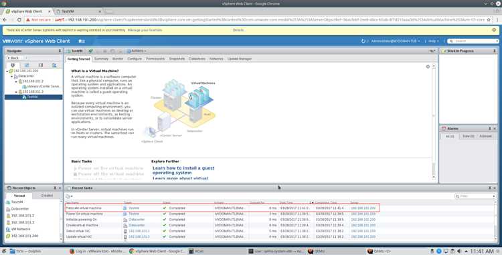The width and height of the screenshot is (502, 255).
Task: Click the Getting Started pane vertical scrollbar
Action: point(434,121)
